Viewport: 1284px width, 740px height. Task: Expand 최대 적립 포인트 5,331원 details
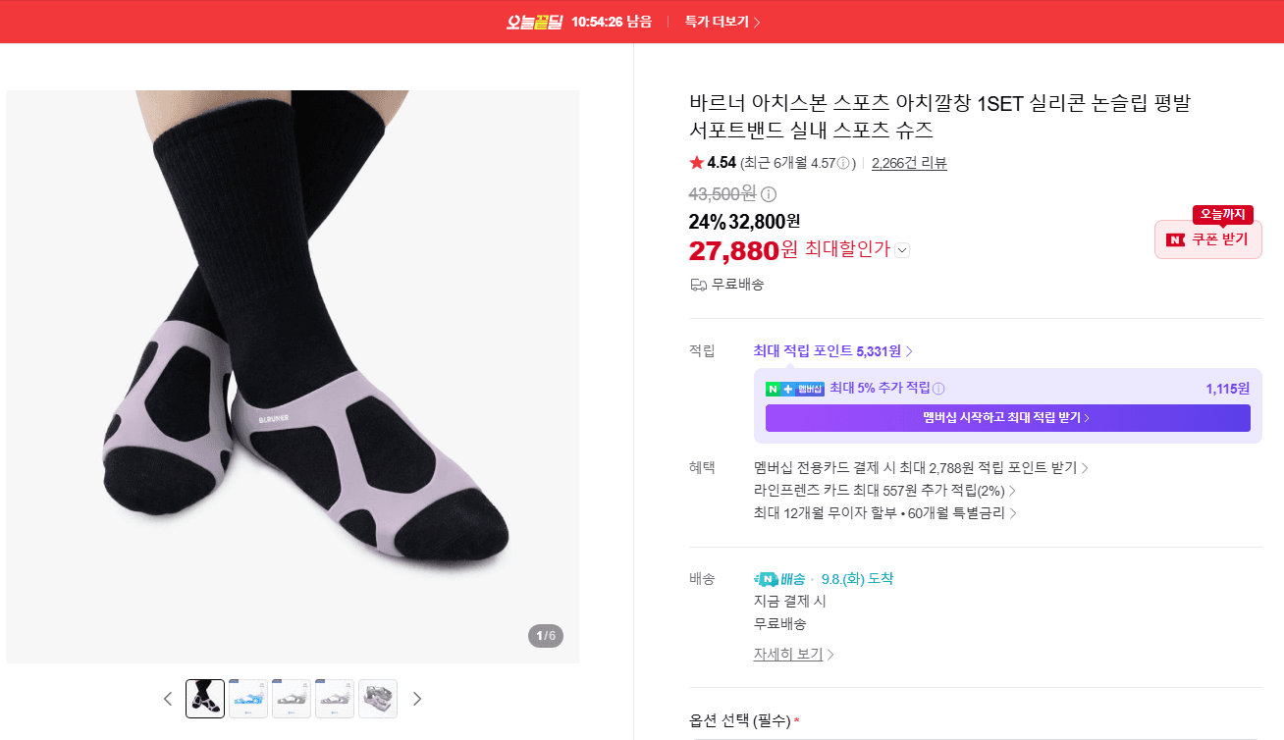(833, 351)
